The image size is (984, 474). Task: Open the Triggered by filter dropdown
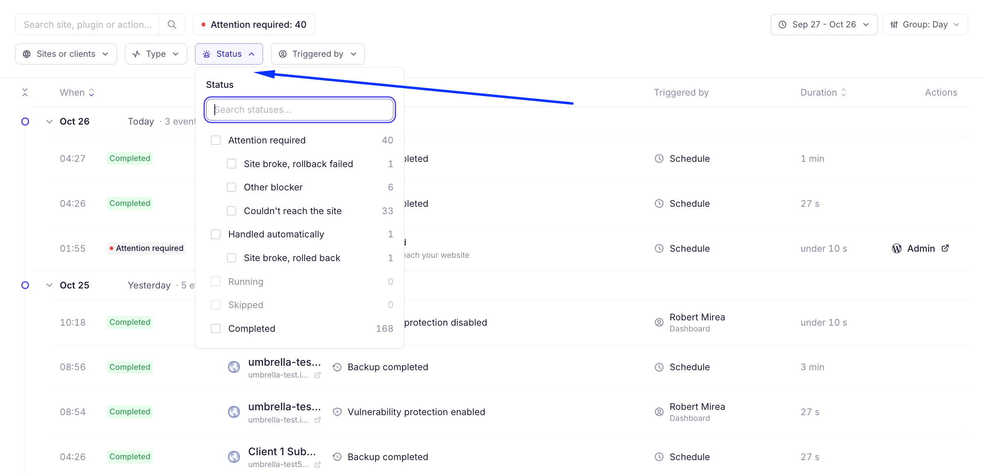click(318, 54)
